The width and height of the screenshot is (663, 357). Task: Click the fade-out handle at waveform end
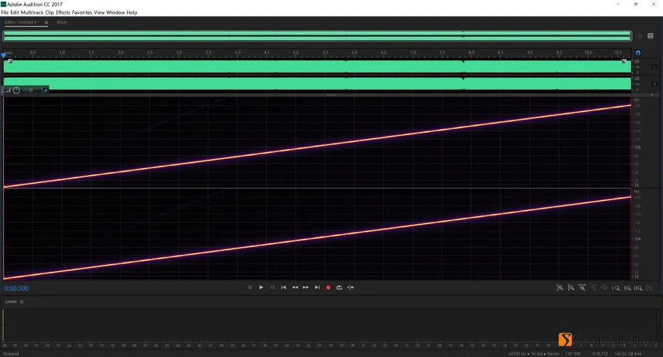point(624,61)
